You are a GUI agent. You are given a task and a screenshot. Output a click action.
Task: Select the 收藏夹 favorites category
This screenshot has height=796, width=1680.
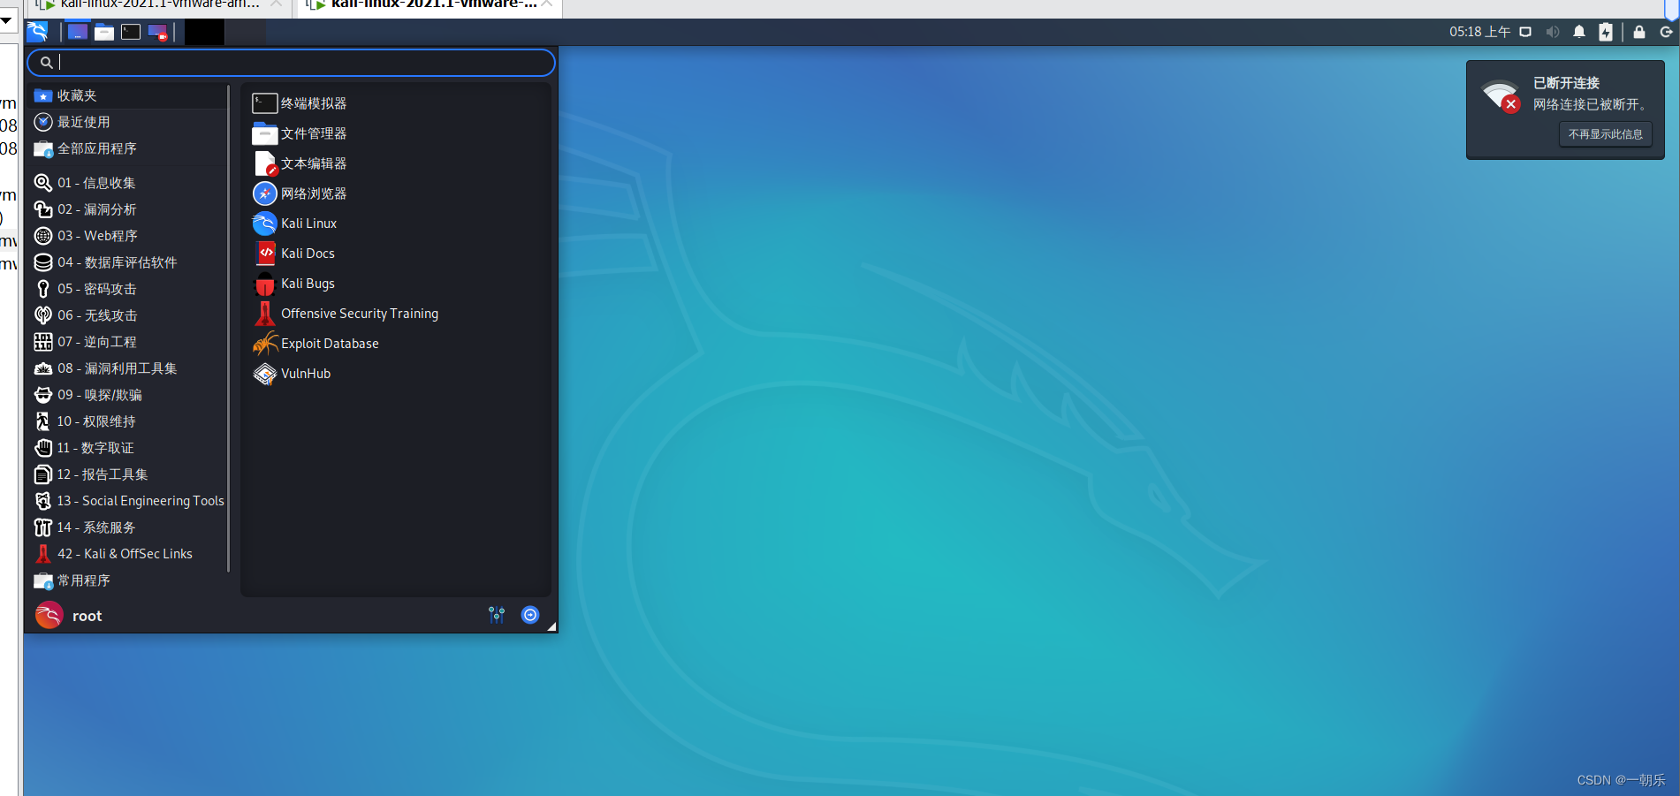(129, 95)
